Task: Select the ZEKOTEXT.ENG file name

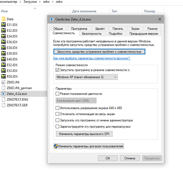Action: click(17, 99)
